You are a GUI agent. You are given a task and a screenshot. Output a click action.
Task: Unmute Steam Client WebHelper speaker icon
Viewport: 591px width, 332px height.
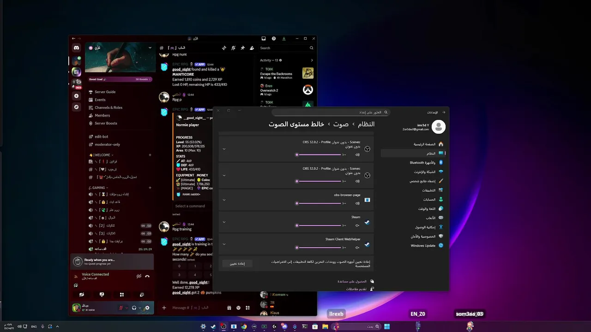[357, 248]
